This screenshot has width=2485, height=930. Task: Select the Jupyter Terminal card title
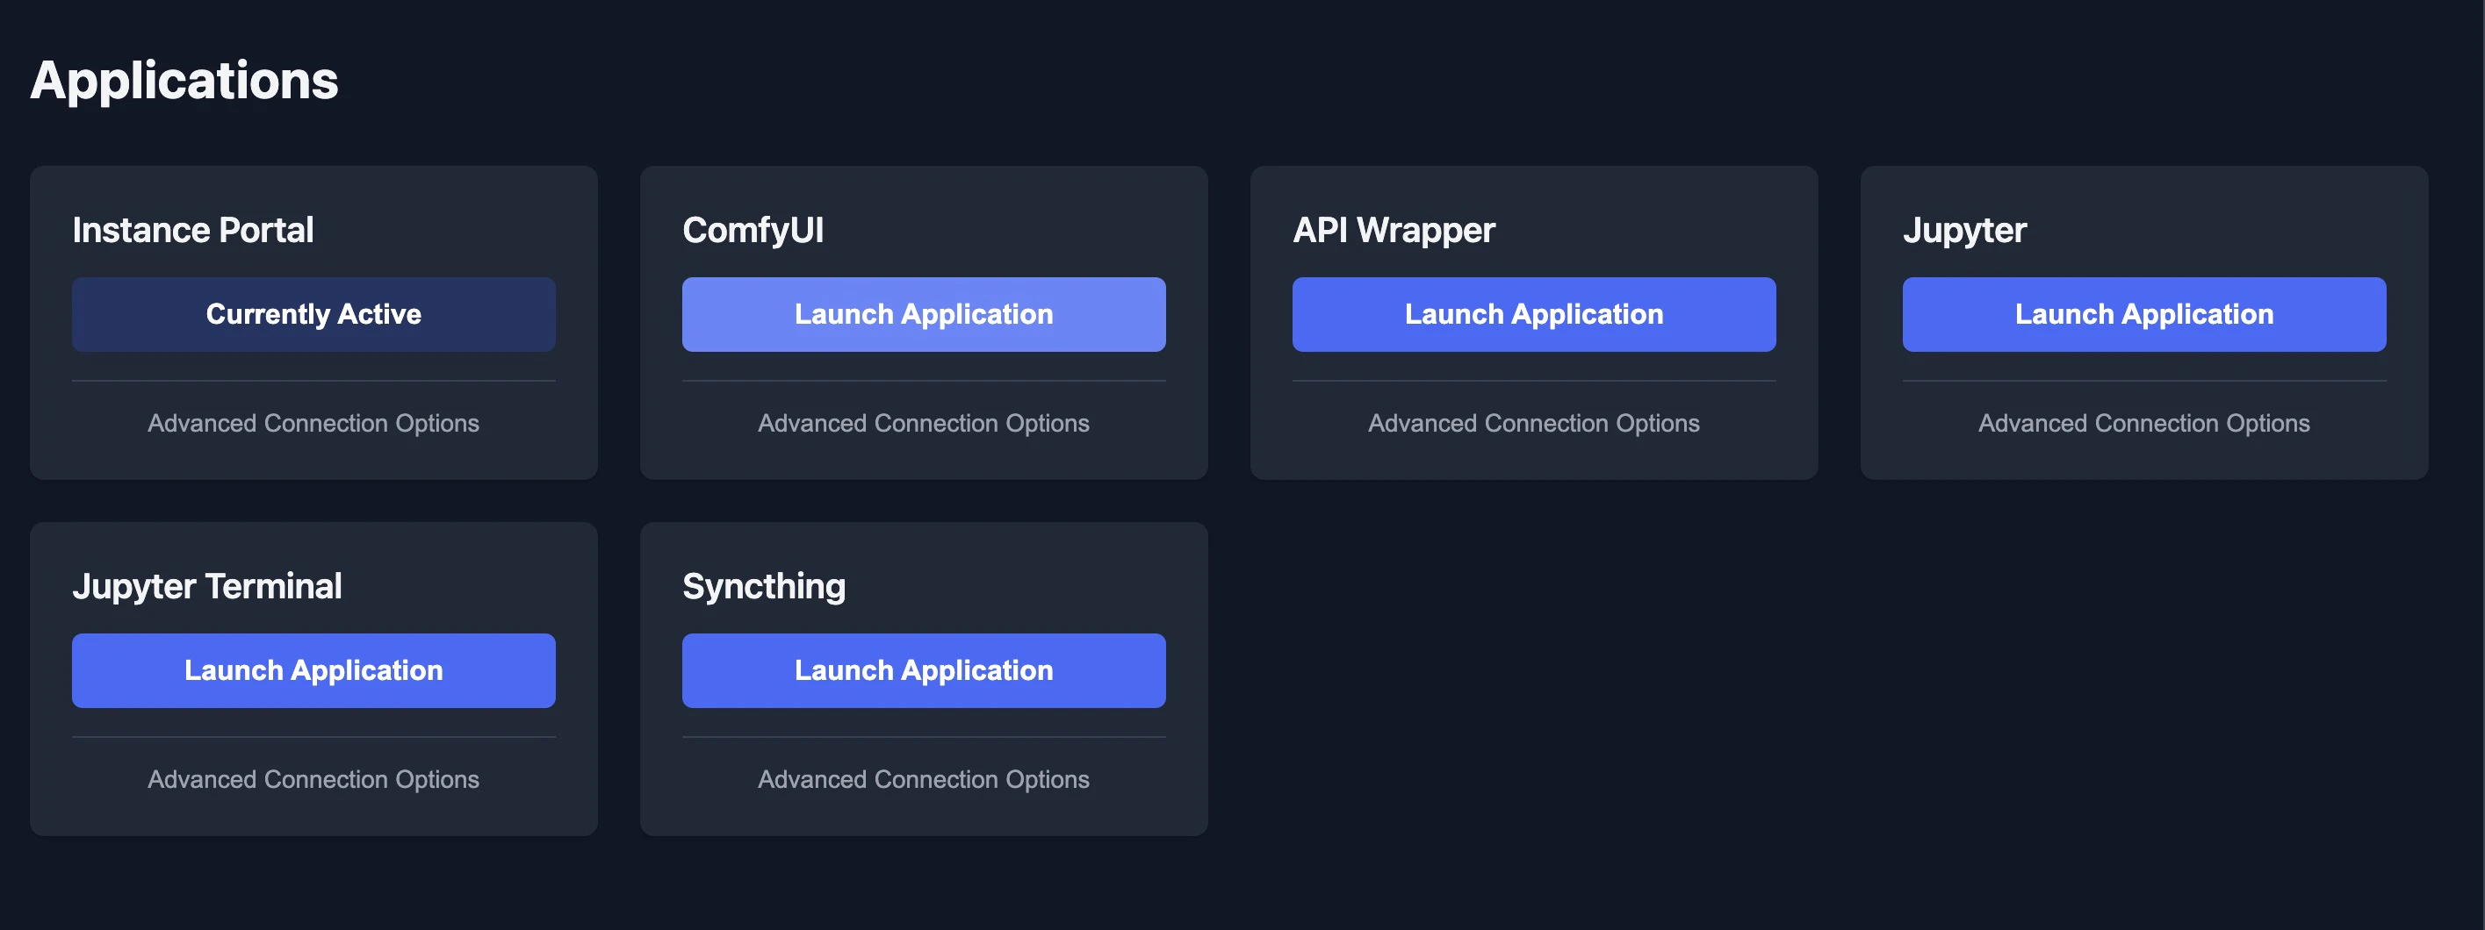pos(207,585)
